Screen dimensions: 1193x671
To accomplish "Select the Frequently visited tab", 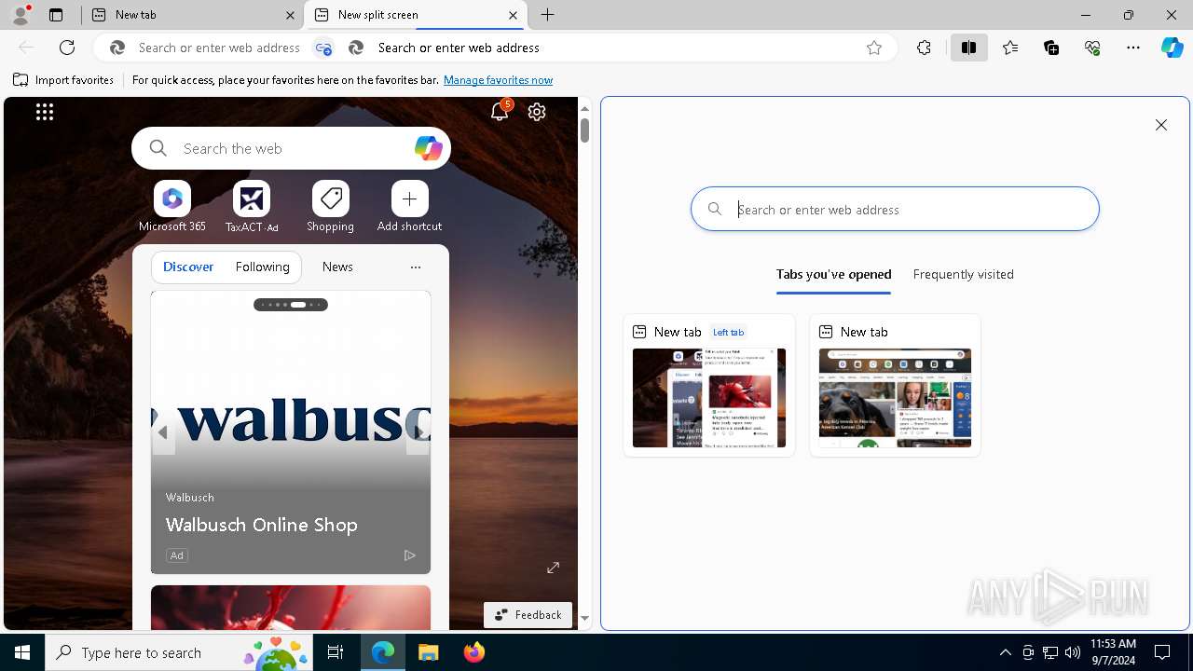I will [964, 275].
